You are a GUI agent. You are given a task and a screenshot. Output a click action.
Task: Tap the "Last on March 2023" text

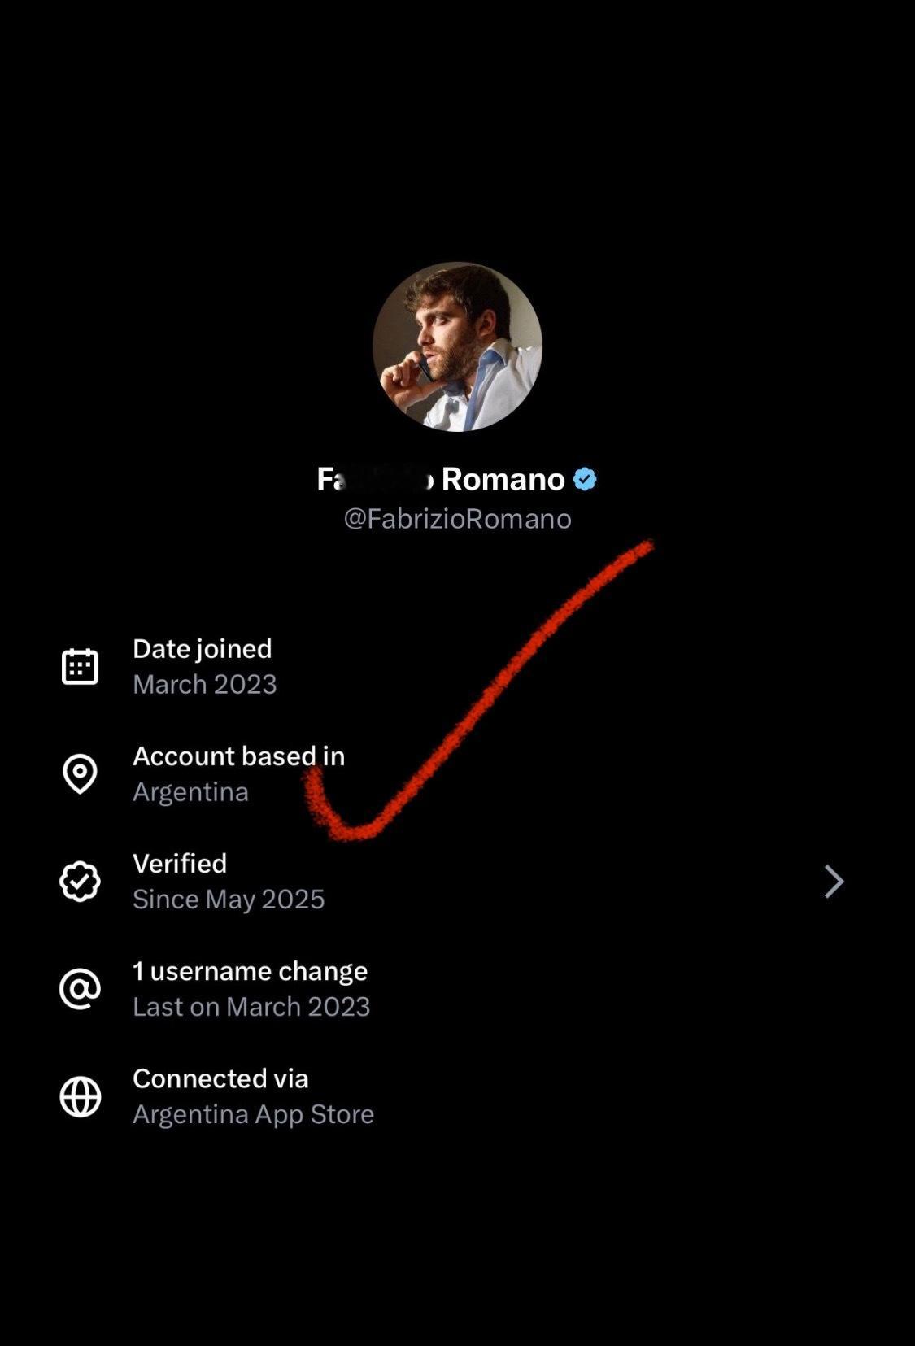point(251,1007)
